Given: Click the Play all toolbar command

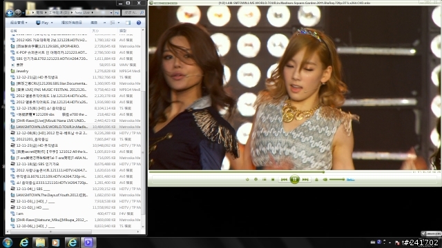Looking at the screenshot, I should tap(72, 23).
